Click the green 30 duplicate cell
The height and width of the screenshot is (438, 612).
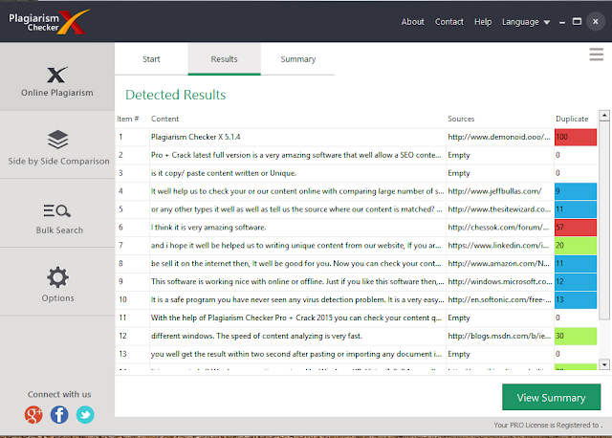pos(576,336)
